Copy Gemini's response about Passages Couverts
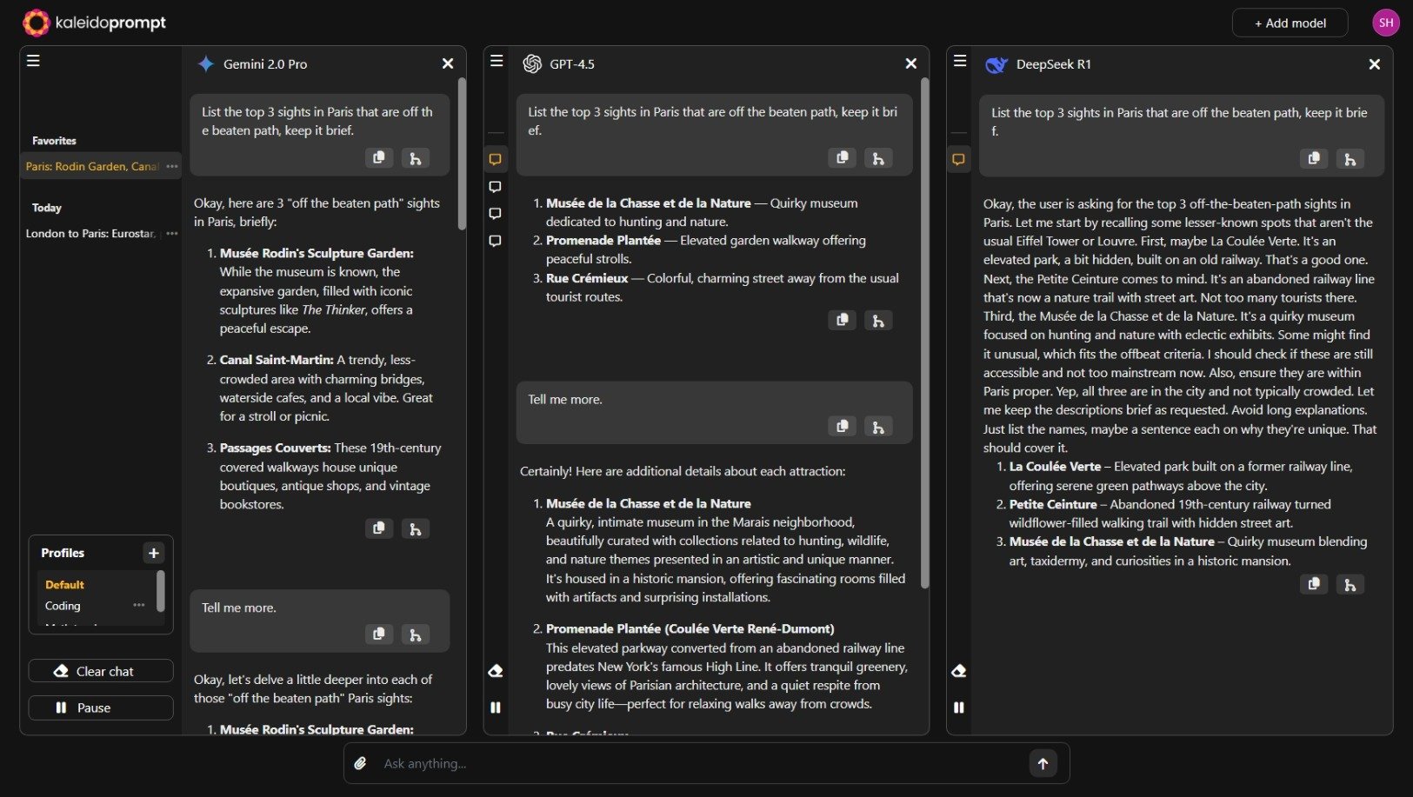Viewport: 1413px width, 797px height. click(x=379, y=528)
